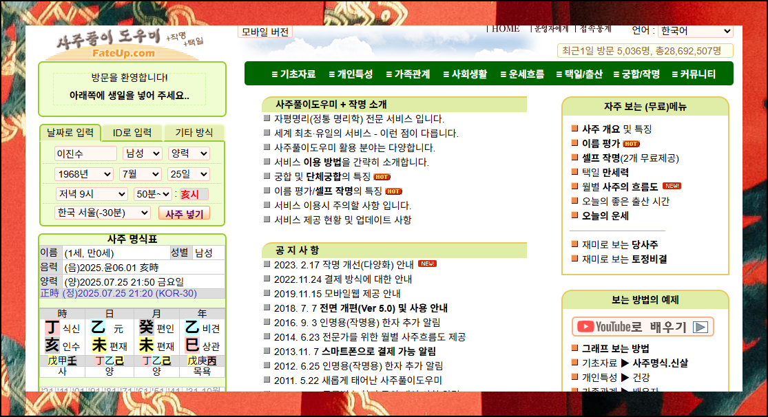The height and width of the screenshot is (417, 768).
Task: Open 이름 평가 sidebar link
Action: click(601, 143)
